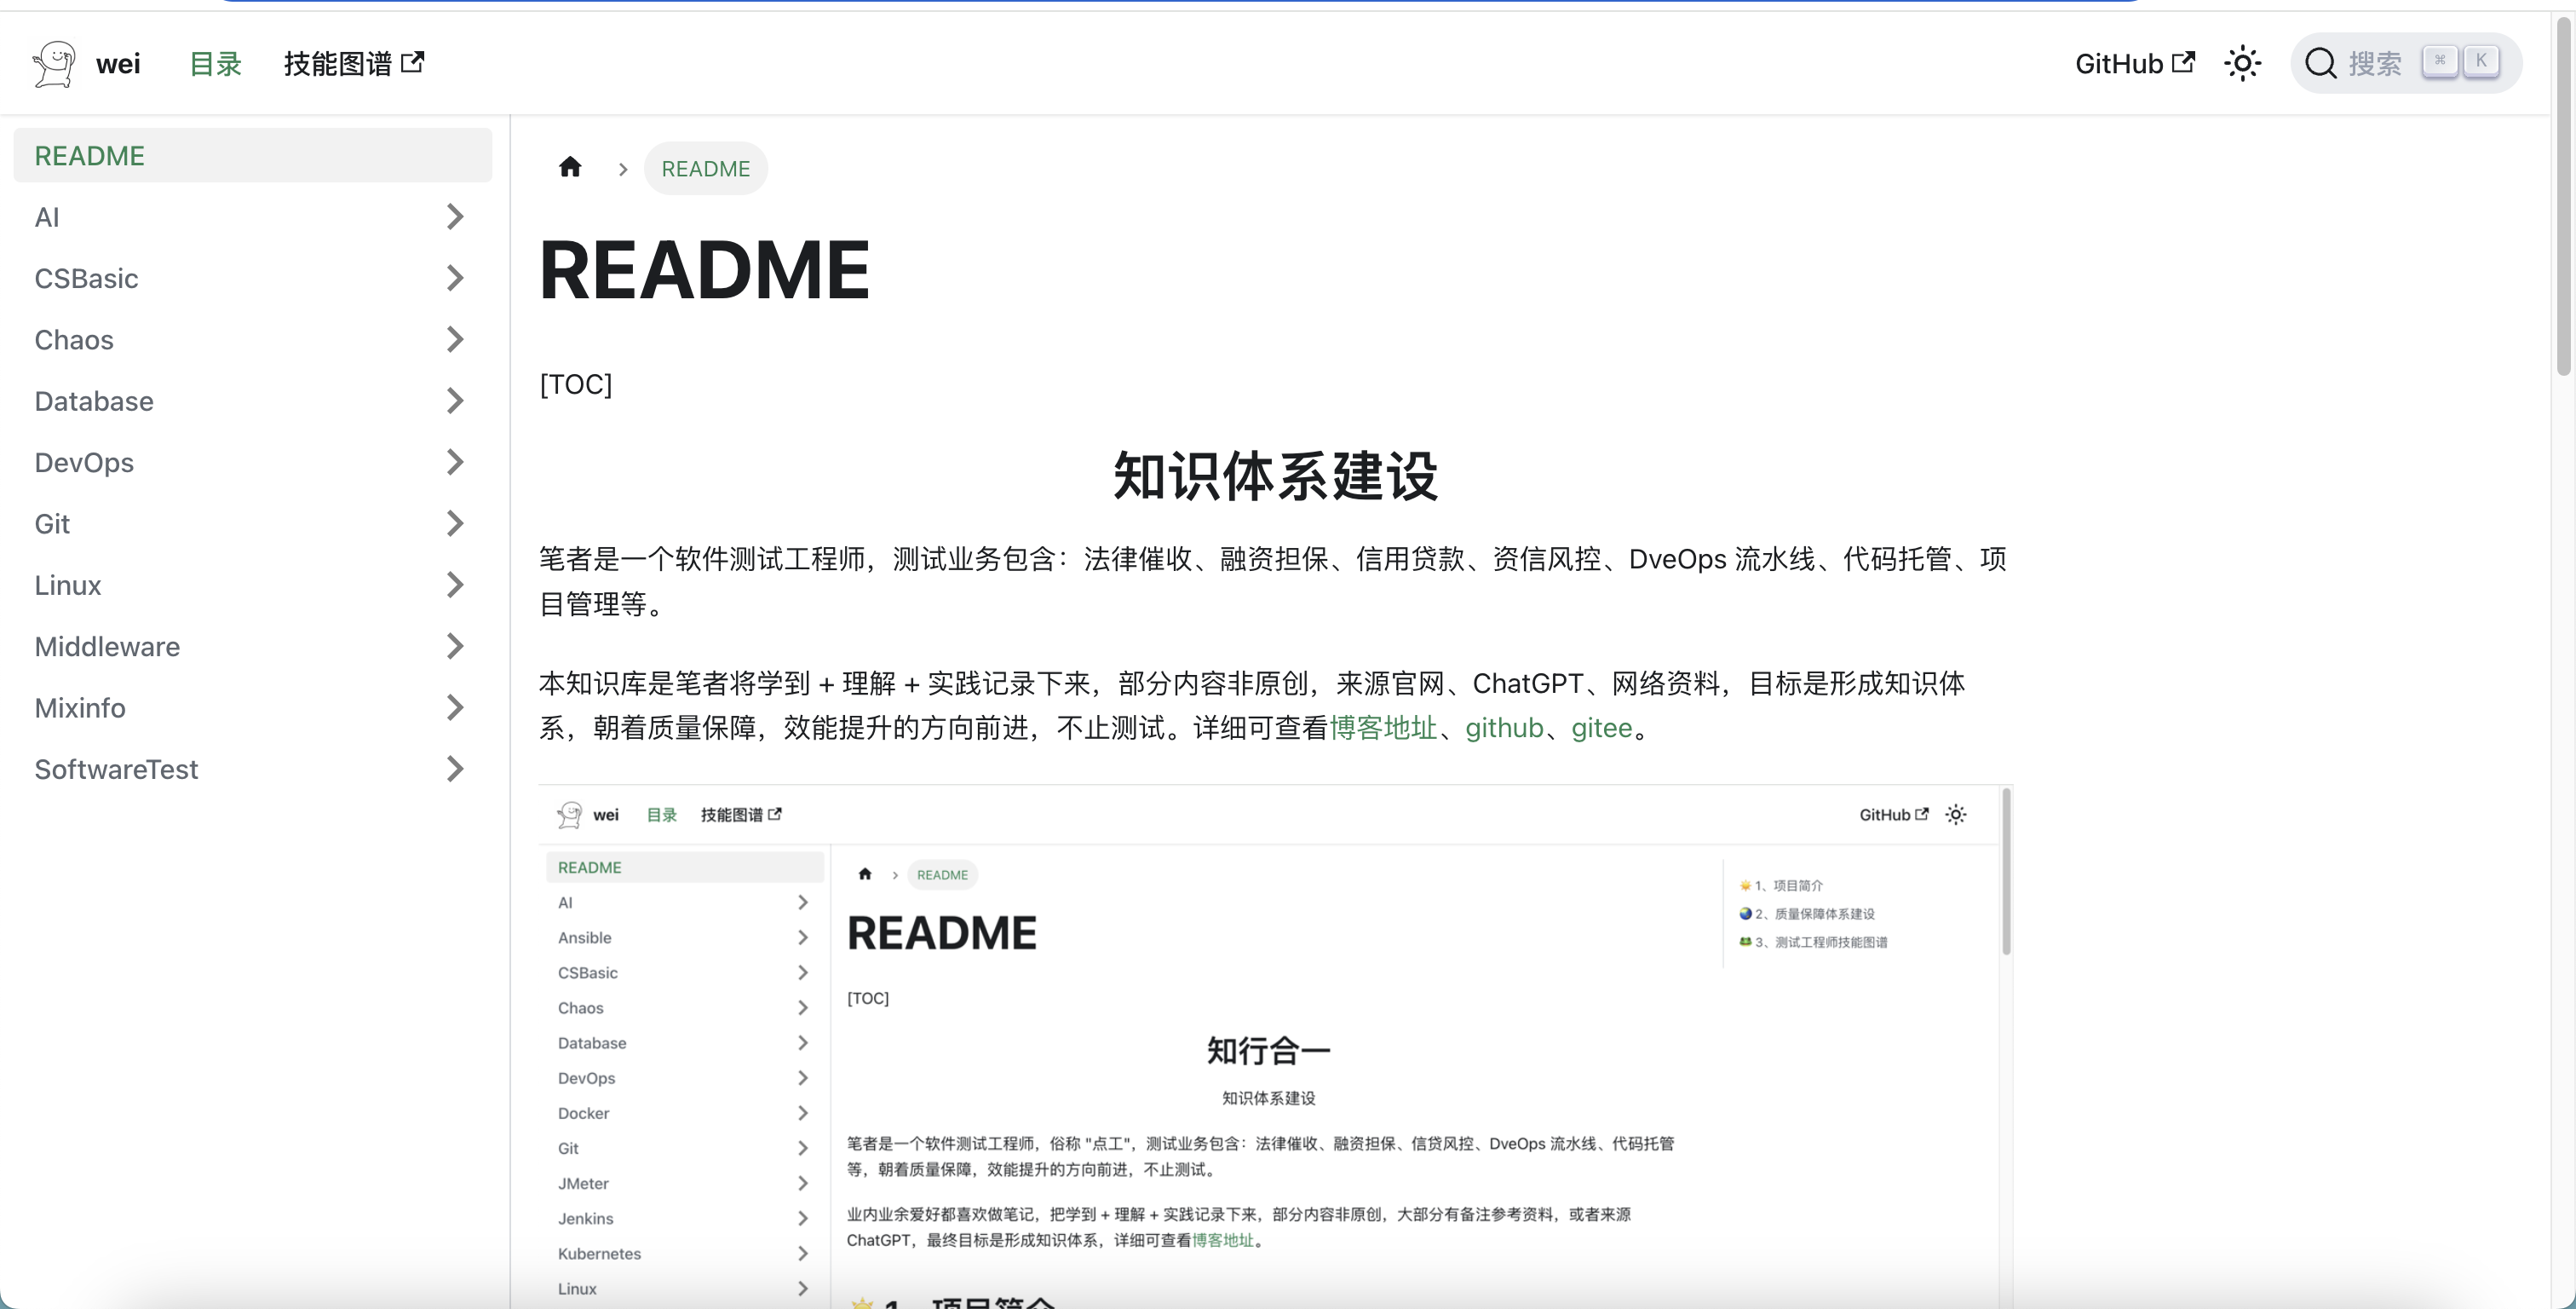Viewport: 2576px width, 1309px height.
Task: Expand the Database section chevron
Action: point(455,401)
